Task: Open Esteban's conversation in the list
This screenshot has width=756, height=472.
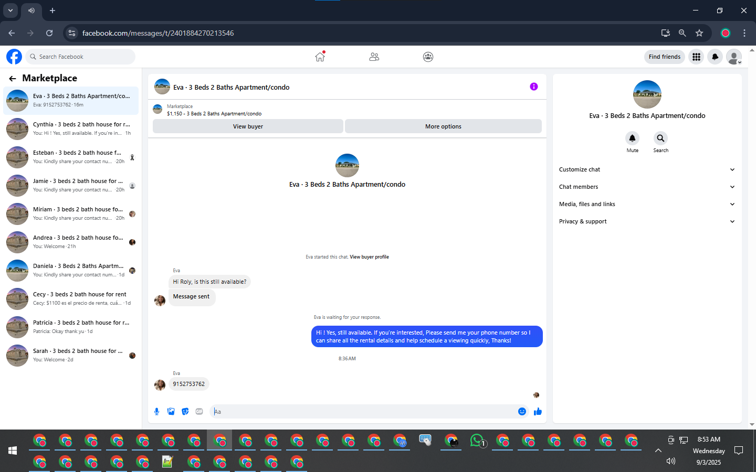Action: 71,157
